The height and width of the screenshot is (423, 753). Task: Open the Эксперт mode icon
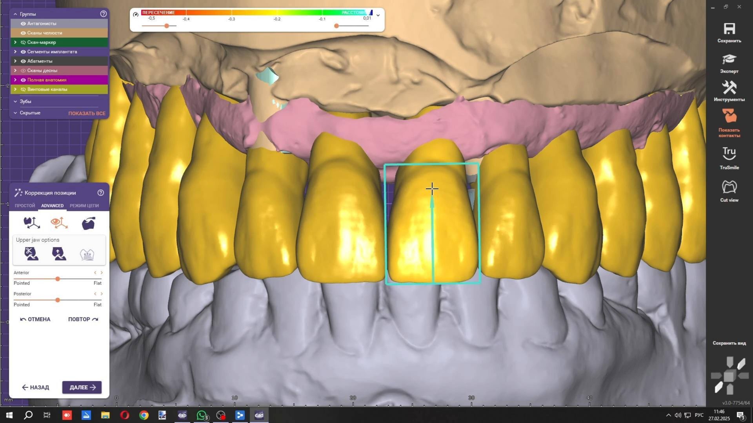tap(729, 60)
